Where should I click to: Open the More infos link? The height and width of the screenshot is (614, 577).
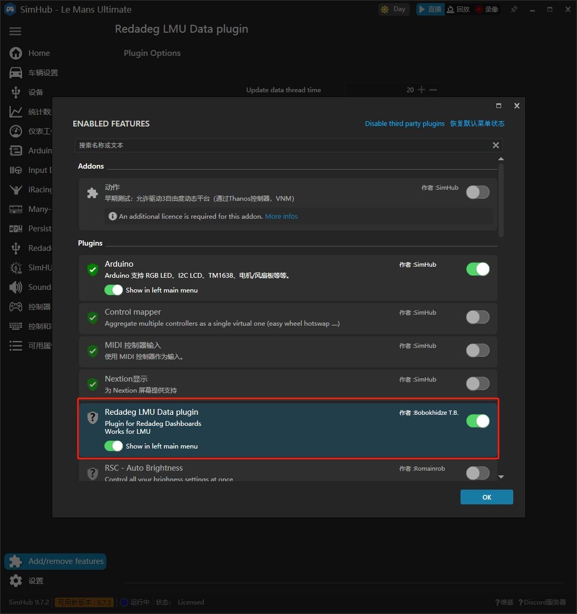pyautogui.click(x=281, y=217)
